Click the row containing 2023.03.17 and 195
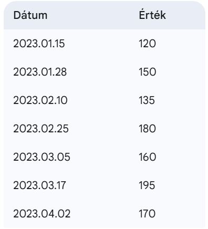 105,185
